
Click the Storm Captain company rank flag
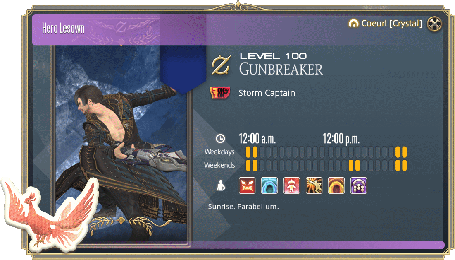point(220,93)
